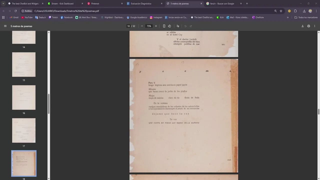Go forward in browser history
Viewport: 320px width, 180px height.
(x=9, y=11)
